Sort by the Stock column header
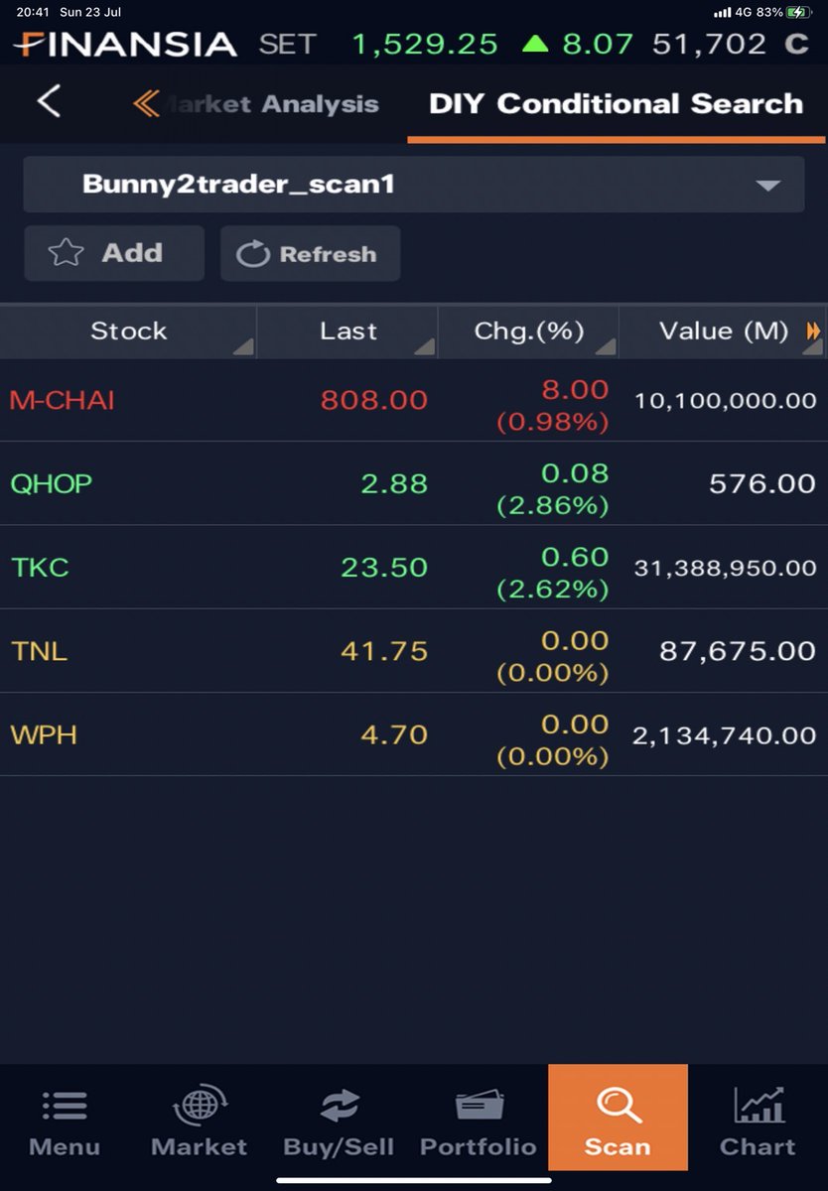Screen dimensions: 828x1191 [128, 331]
